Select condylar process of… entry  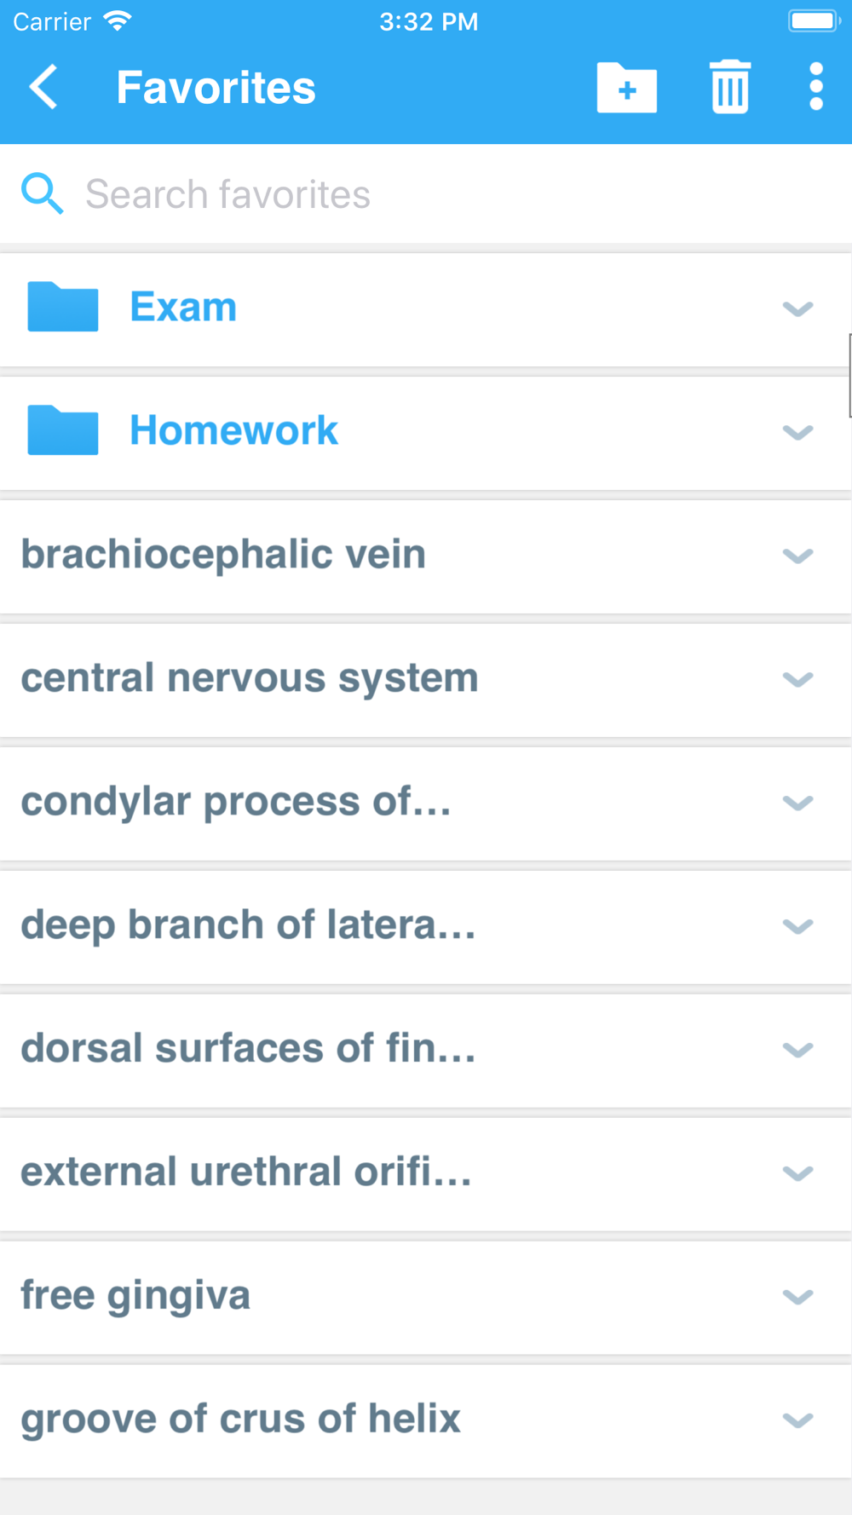[236, 802]
